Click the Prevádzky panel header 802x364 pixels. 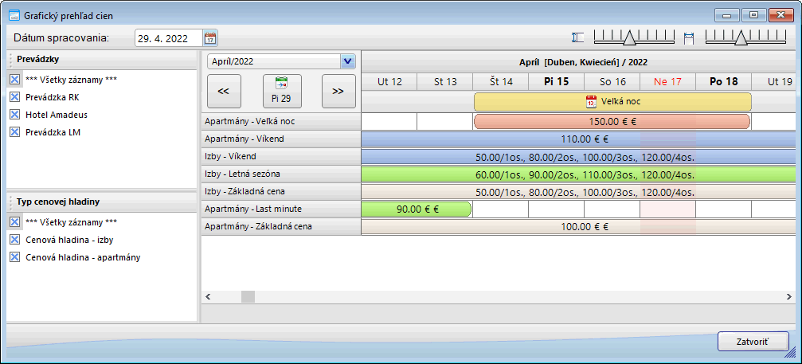click(102, 59)
